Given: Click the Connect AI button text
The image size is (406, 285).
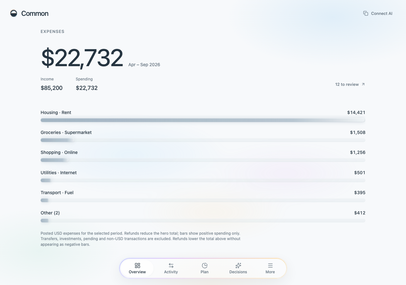Looking at the screenshot, I should click(x=382, y=13).
